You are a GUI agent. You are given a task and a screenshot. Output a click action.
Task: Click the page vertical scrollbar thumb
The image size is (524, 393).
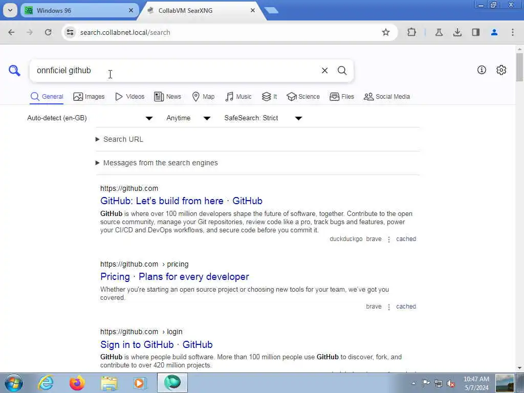pyautogui.click(x=519, y=67)
